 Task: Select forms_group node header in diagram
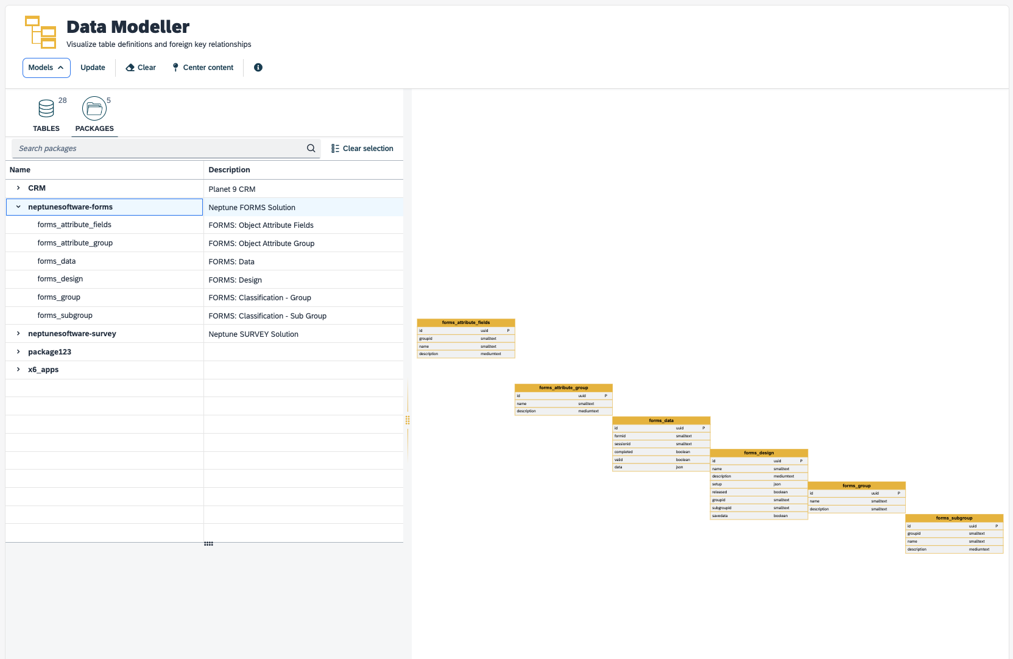(856, 486)
